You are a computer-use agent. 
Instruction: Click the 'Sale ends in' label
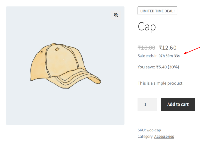(x=148, y=56)
